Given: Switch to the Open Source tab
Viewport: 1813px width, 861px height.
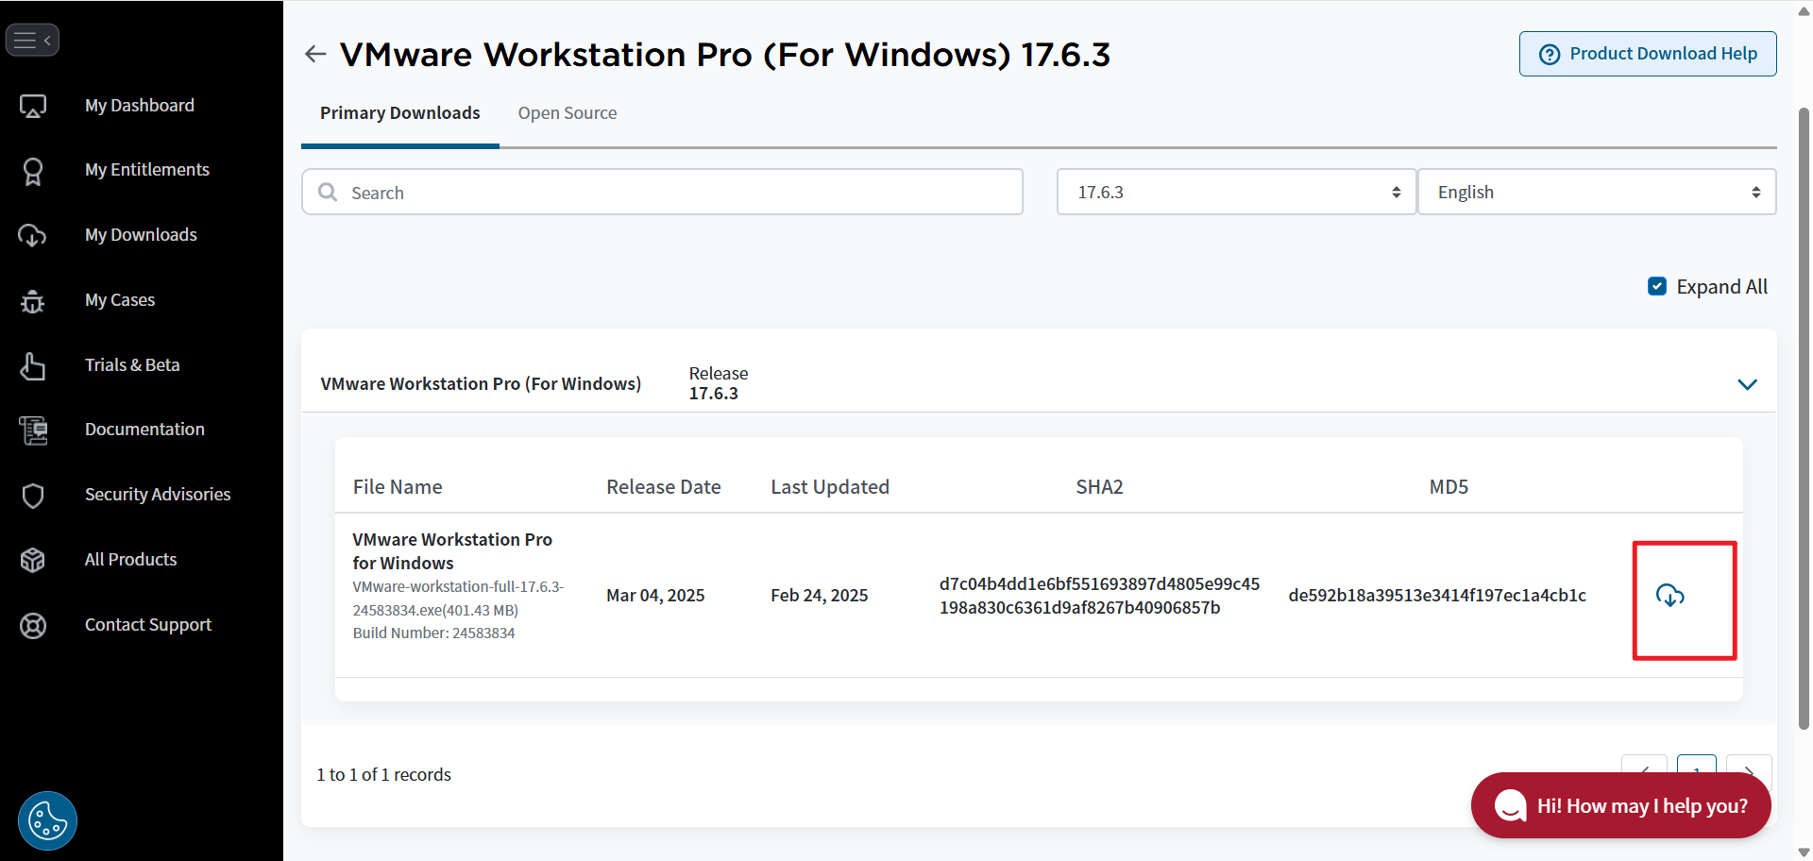Looking at the screenshot, I should tap(568, 113).
